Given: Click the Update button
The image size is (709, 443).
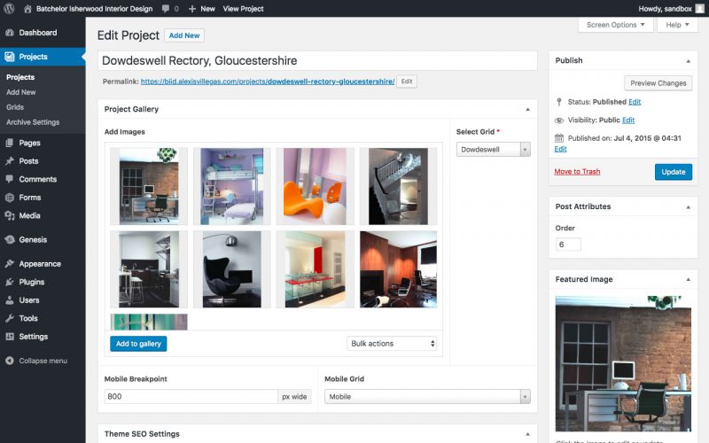Looking at the screenshot, I should tap(674, 172).
